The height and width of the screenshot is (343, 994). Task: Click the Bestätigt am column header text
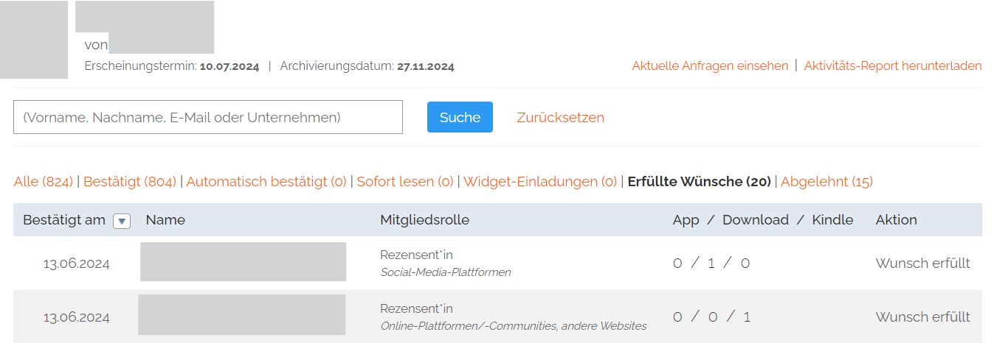(64, 220)
